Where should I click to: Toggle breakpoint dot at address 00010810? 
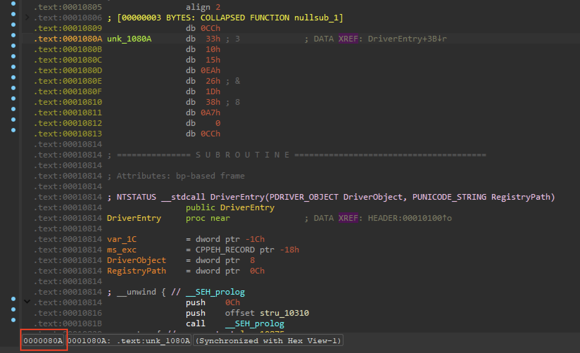coord(13,98)
